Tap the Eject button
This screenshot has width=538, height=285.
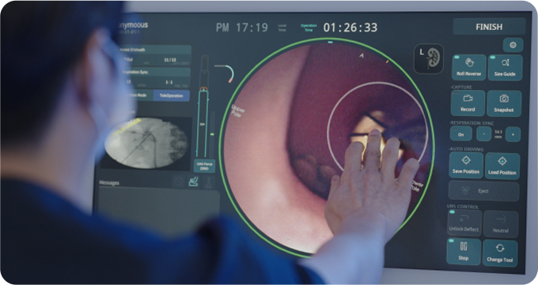tap(483, 191)
